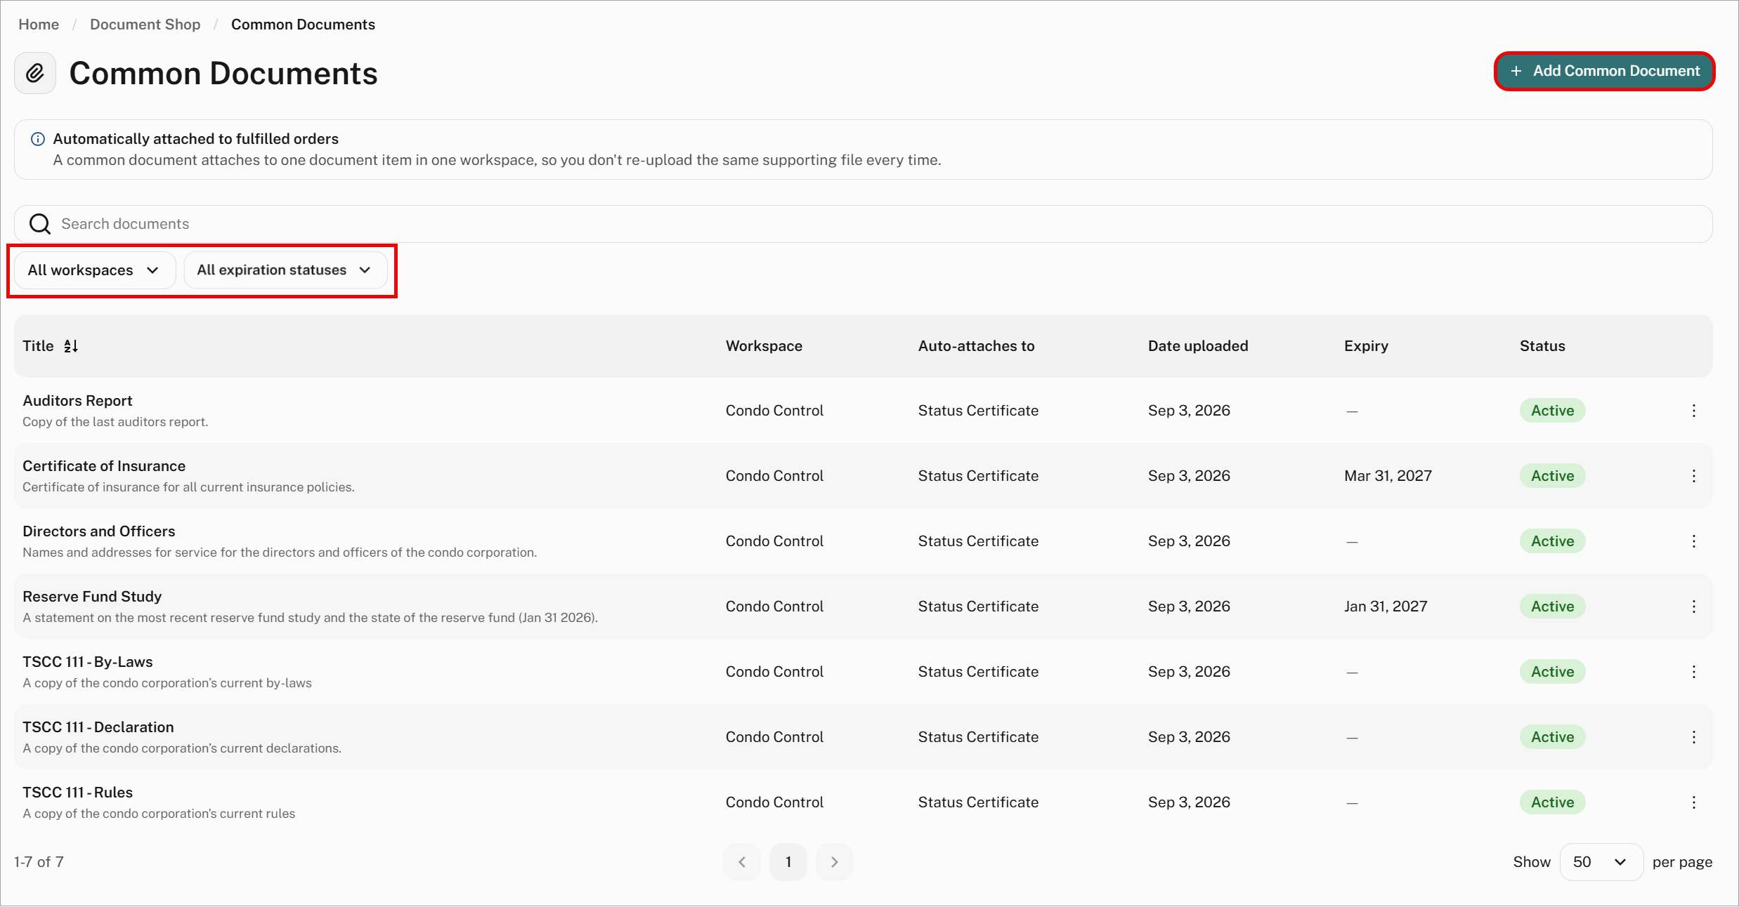
Task: Expand the All expiration statuses filter
Action: click(285, 270)
